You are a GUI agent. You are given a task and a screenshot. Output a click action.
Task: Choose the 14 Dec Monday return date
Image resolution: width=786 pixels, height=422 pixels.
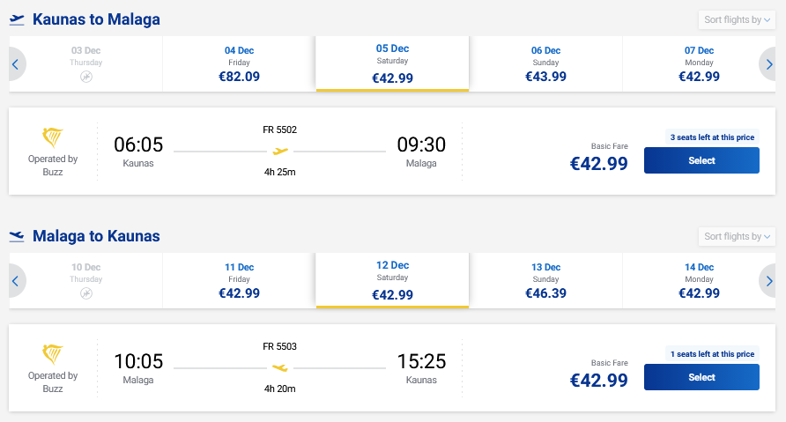[699, 281]
